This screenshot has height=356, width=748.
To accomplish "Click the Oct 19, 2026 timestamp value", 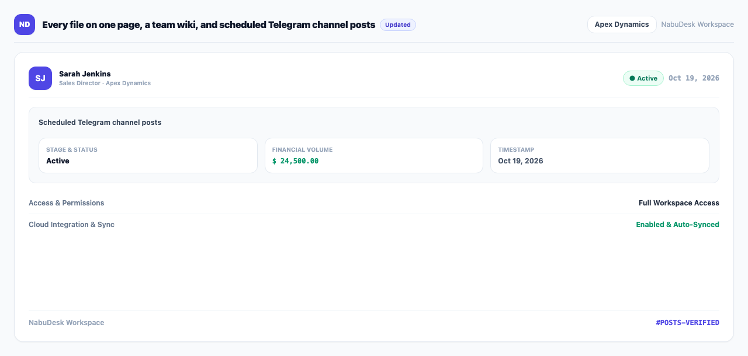I will (x=521, y=161).
